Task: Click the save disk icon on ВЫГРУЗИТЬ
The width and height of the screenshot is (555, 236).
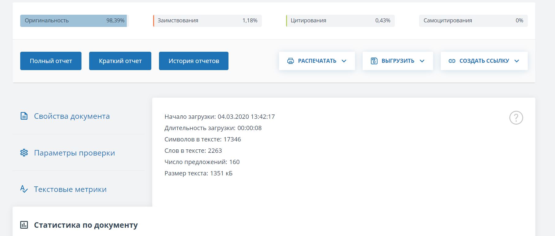Action: pos(374,61)
